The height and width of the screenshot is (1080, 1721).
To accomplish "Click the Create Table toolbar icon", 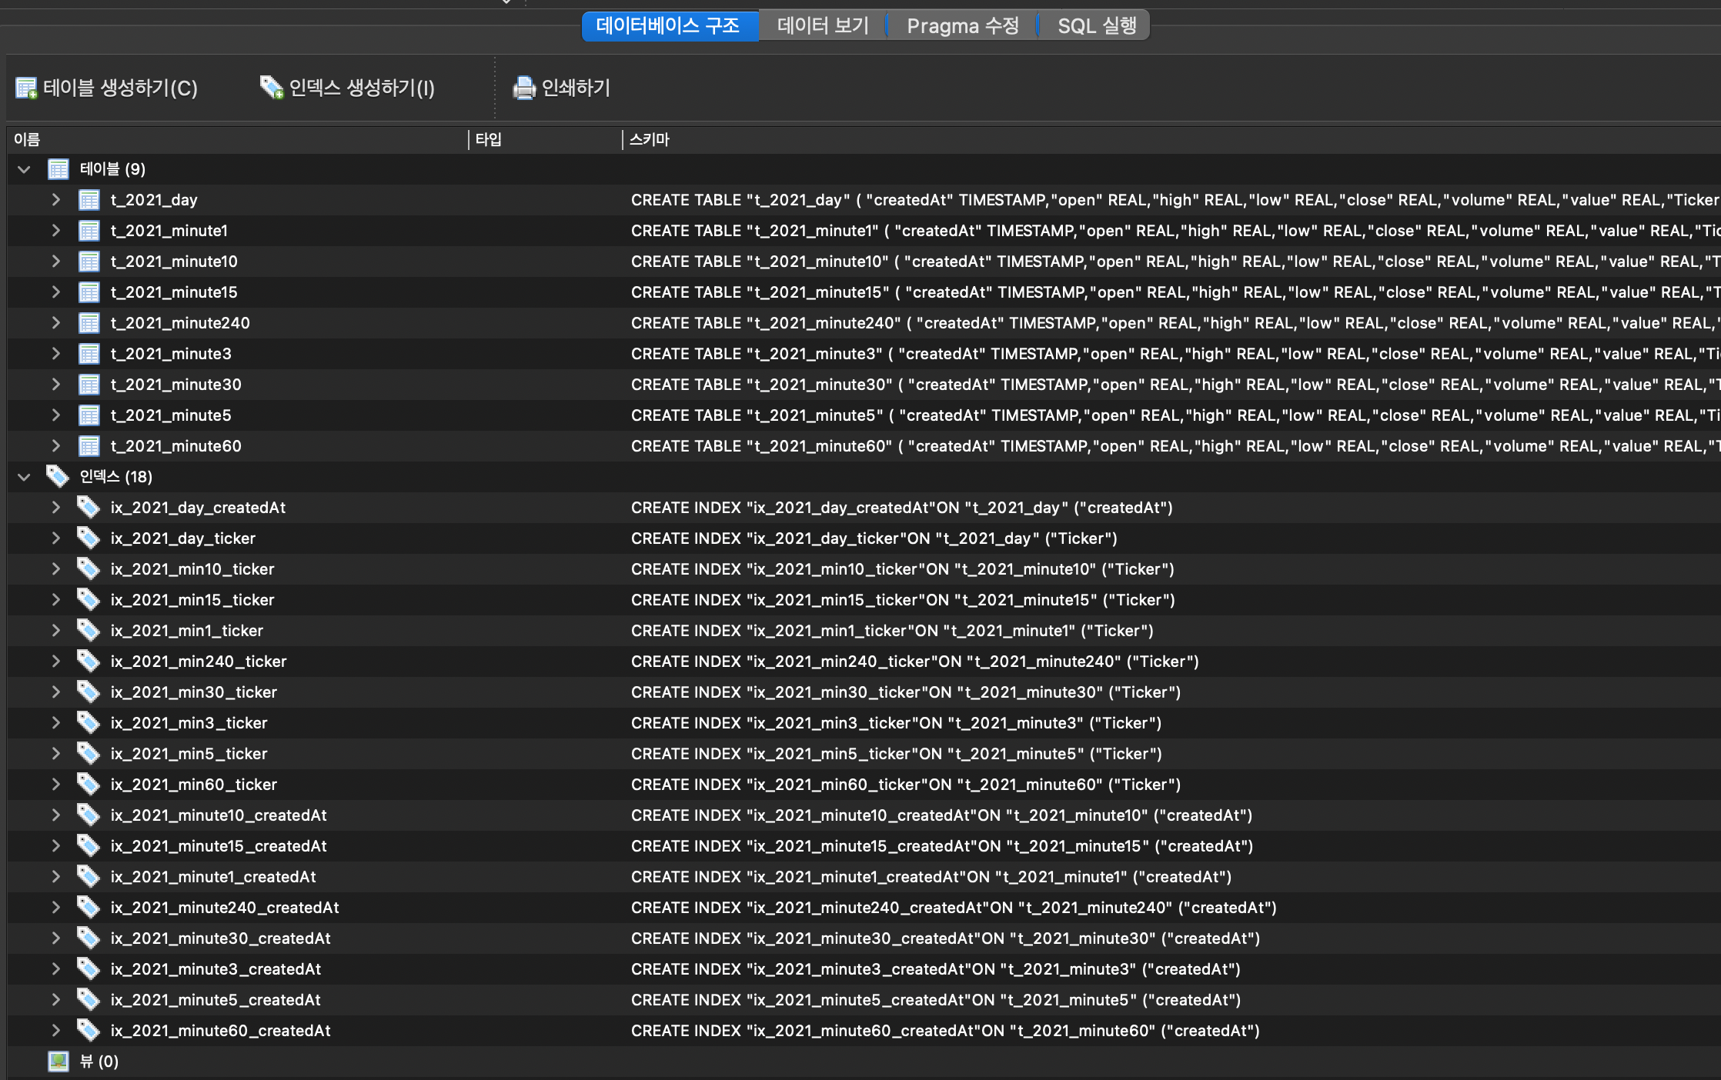I will (x=26, y=88).
